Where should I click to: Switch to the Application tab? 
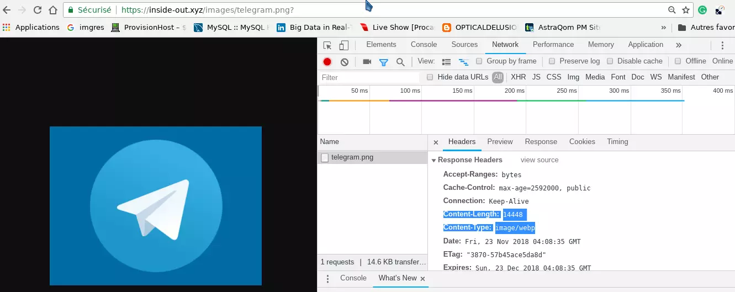(x=646, y=45)
